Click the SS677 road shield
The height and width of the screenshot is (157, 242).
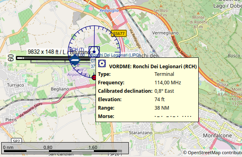(x=119, y=33)
